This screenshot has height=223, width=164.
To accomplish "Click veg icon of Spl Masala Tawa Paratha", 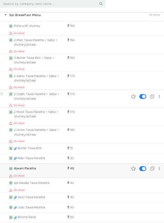I will (x=11, y=183).
